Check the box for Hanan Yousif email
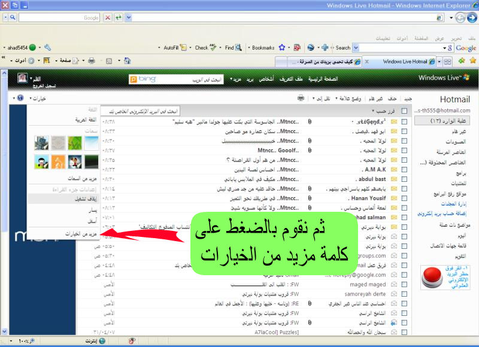 404,198
